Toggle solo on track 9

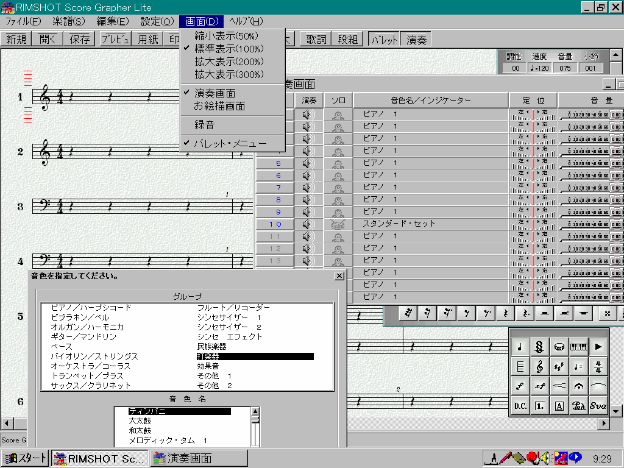click(338, 212)
